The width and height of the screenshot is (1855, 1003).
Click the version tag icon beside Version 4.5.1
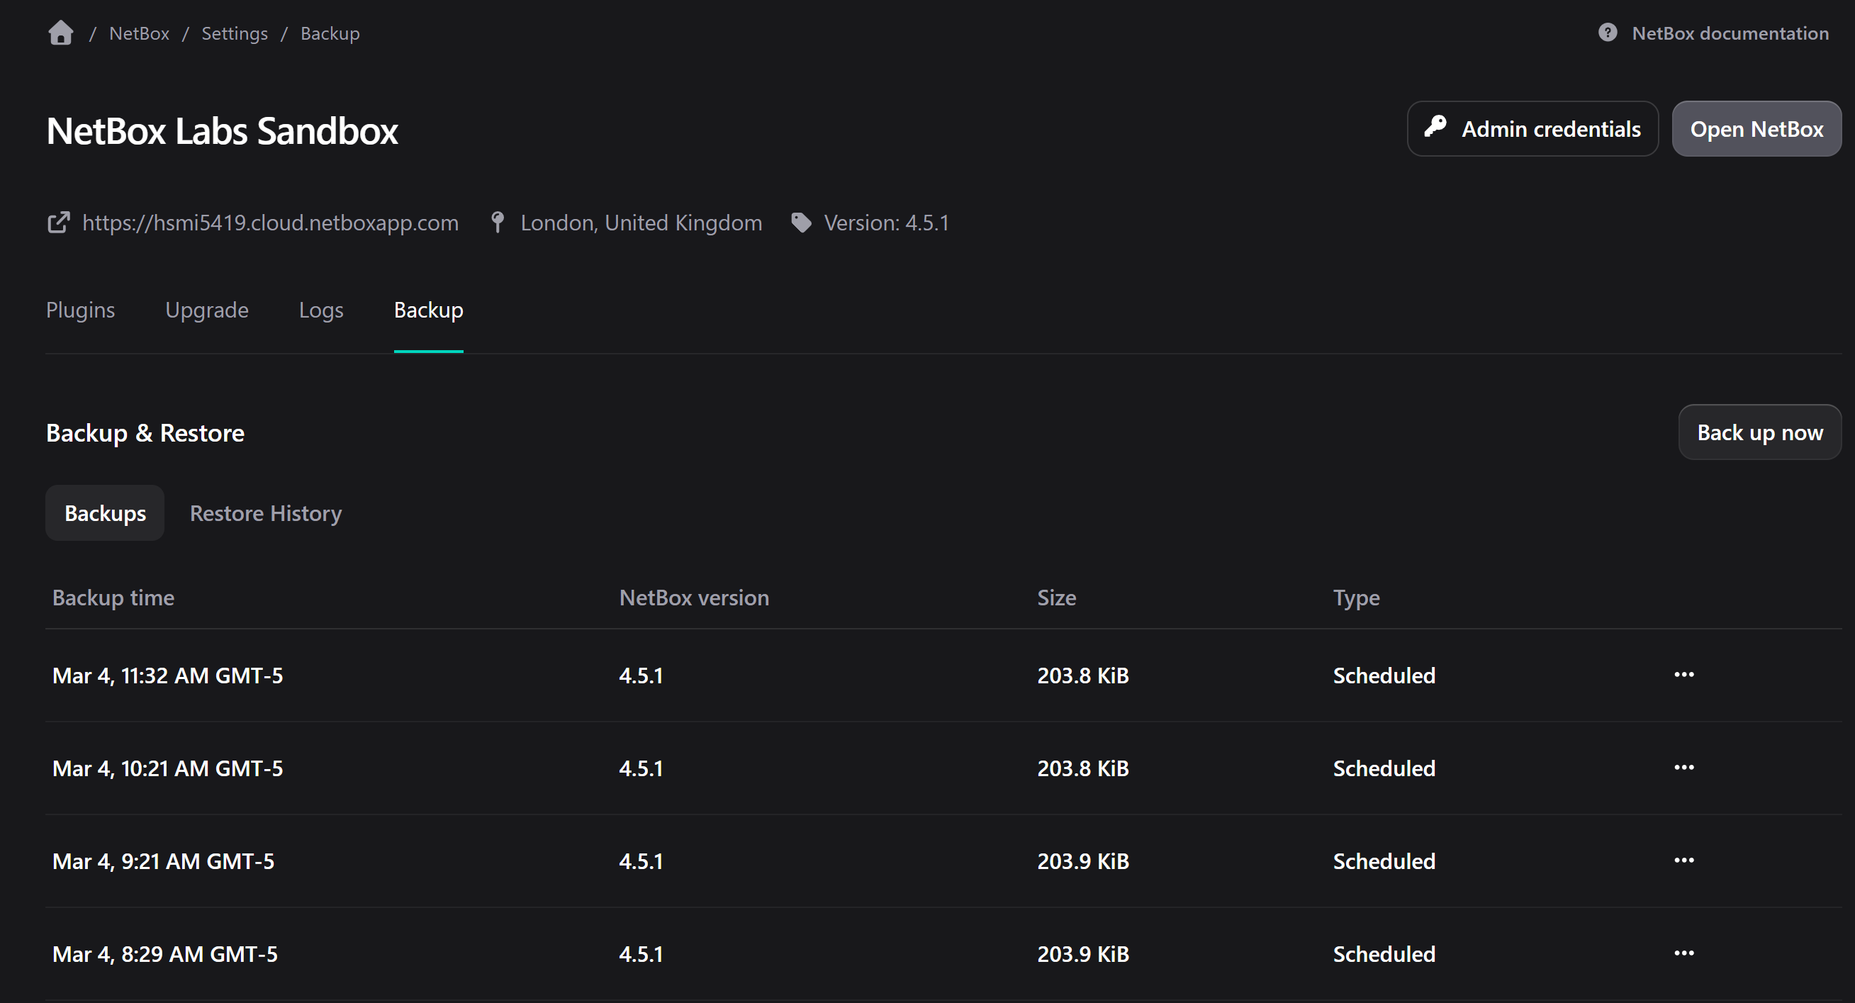[801, 223]
